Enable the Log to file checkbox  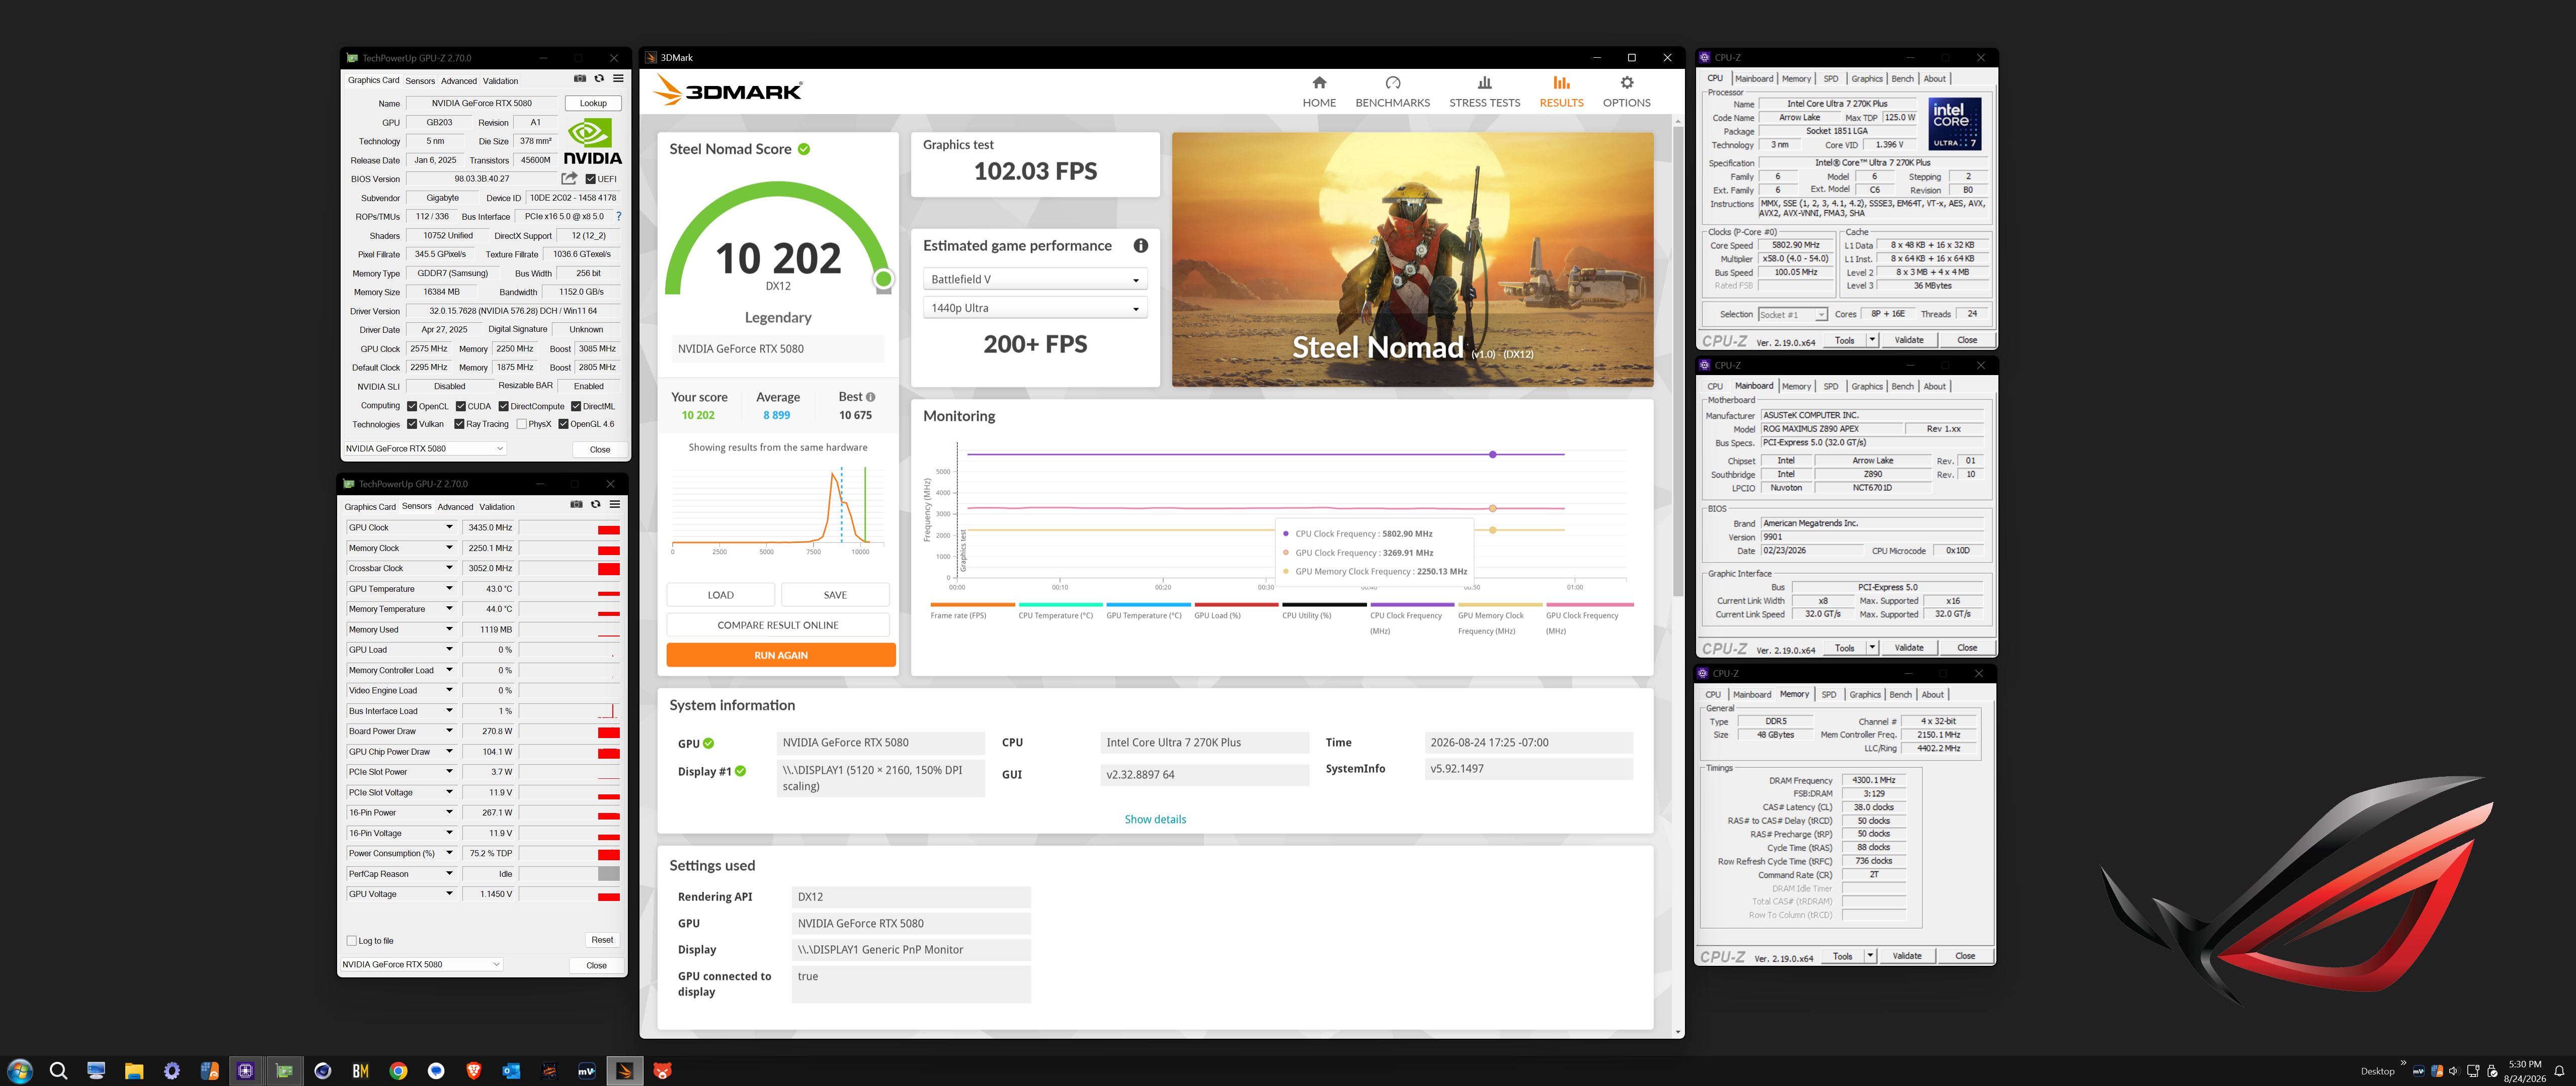point(351,941)
